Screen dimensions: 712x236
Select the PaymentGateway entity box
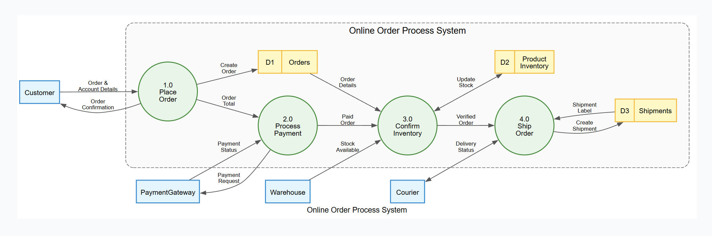point(168,192)
